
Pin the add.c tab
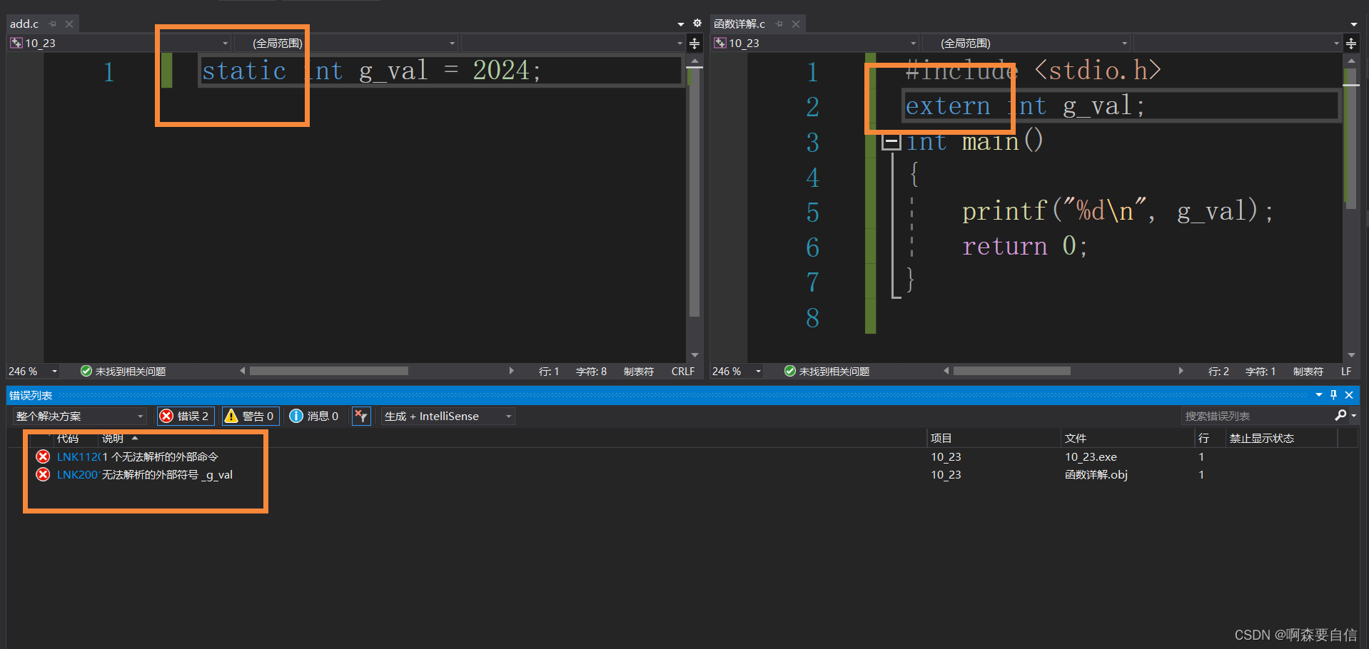click(52, 24)
